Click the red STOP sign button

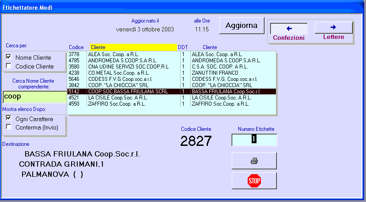(254, 181)
